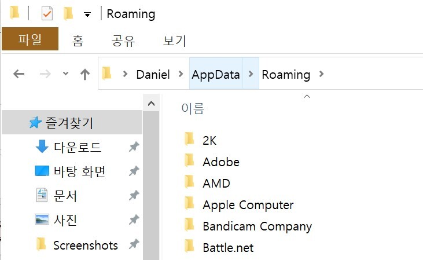The height and width of the screenshot is (260, 423).
Task: Click the New folder icon in the quick access toolbar
Action: [68, 13]
